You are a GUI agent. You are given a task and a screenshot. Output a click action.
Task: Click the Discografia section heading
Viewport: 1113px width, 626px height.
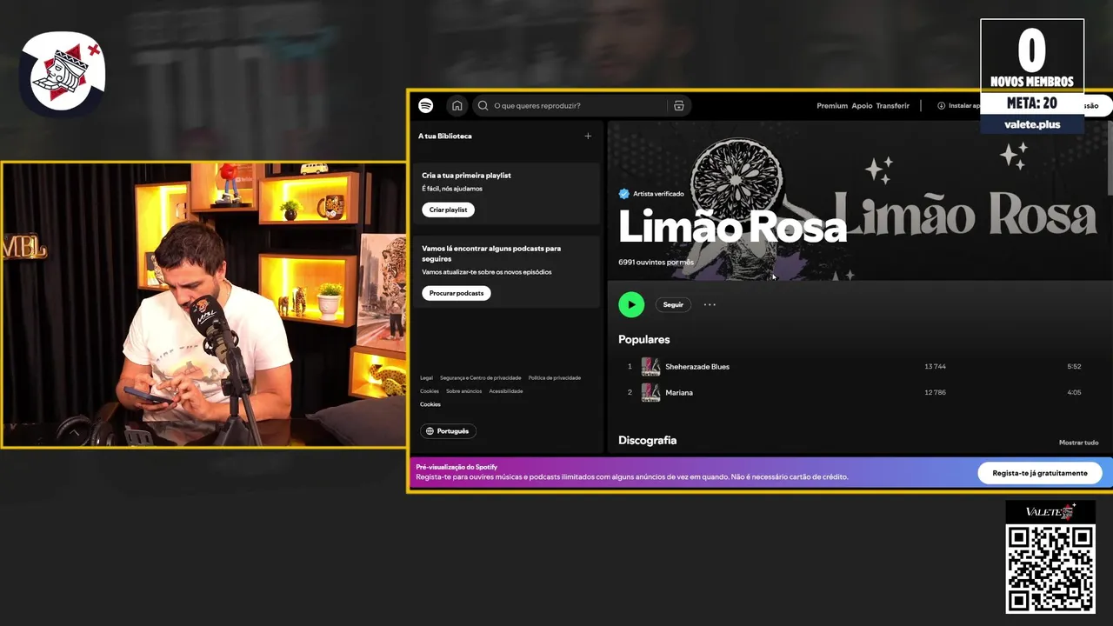(x=647, y=440)
